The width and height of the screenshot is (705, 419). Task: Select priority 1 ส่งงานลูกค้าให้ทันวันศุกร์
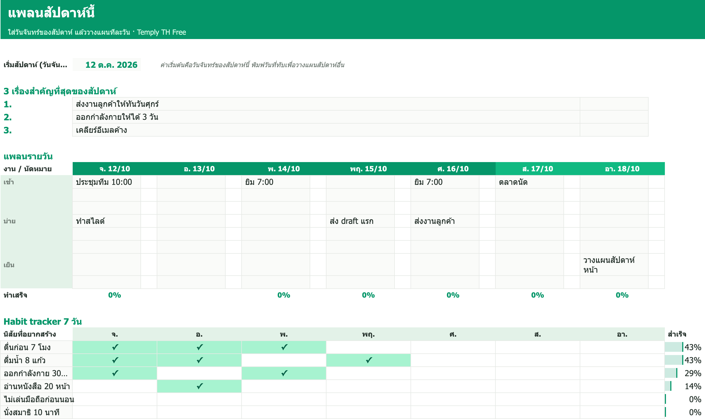click(326, 104)
